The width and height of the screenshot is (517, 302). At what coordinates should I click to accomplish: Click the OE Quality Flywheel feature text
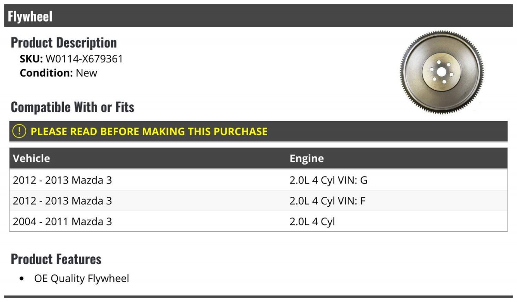(x=81, y=278)
